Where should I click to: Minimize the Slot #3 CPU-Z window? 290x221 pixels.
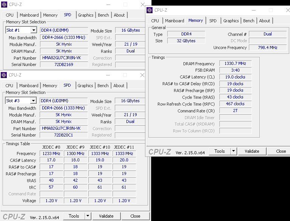(108, 75)
